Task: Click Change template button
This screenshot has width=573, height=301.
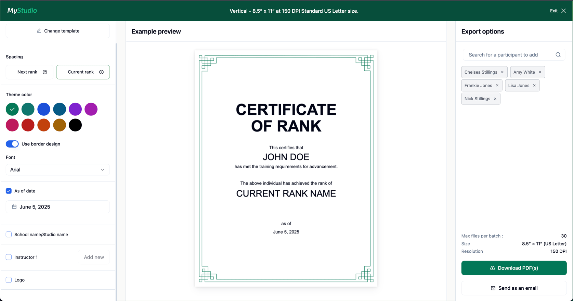Action: [x=58, y=31]
